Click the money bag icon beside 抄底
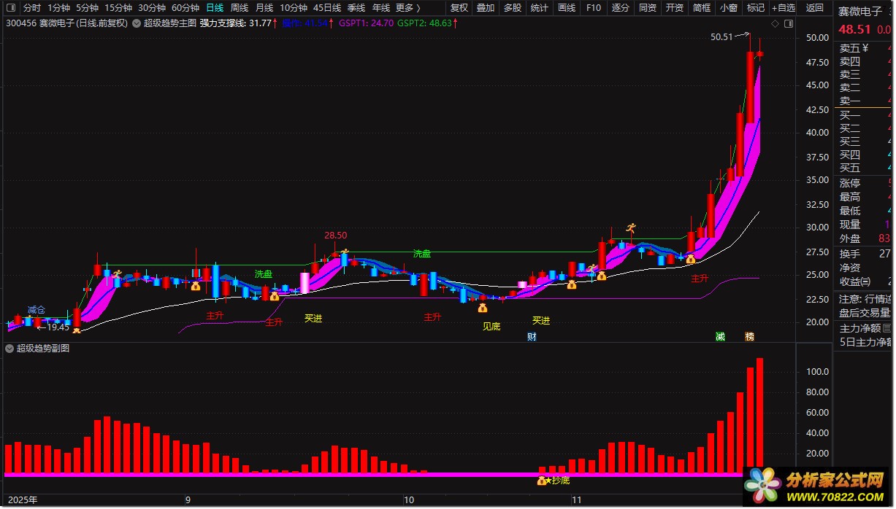 point(541,481)
